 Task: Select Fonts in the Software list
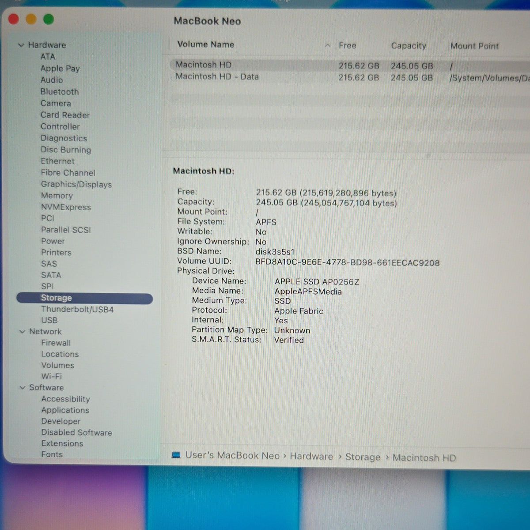click(52, 454)
